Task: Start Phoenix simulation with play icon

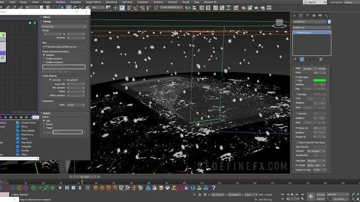Action: click(x=60, y=188)
